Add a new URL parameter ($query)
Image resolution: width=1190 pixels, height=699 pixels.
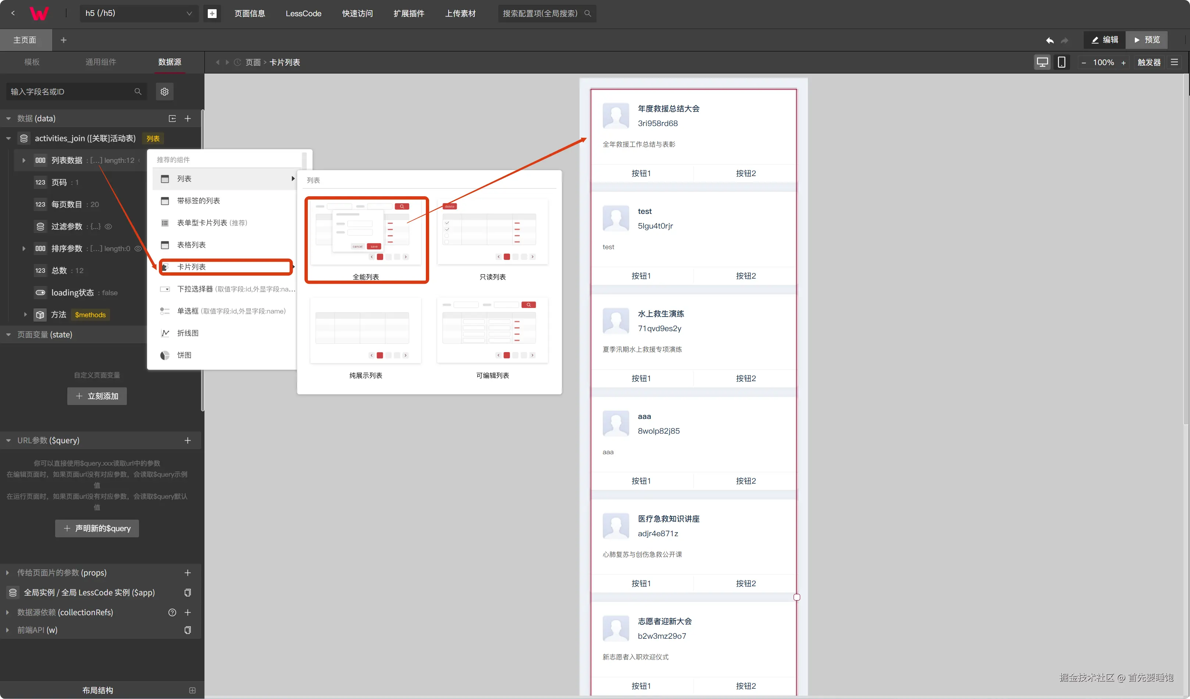(x=188, y=440)
